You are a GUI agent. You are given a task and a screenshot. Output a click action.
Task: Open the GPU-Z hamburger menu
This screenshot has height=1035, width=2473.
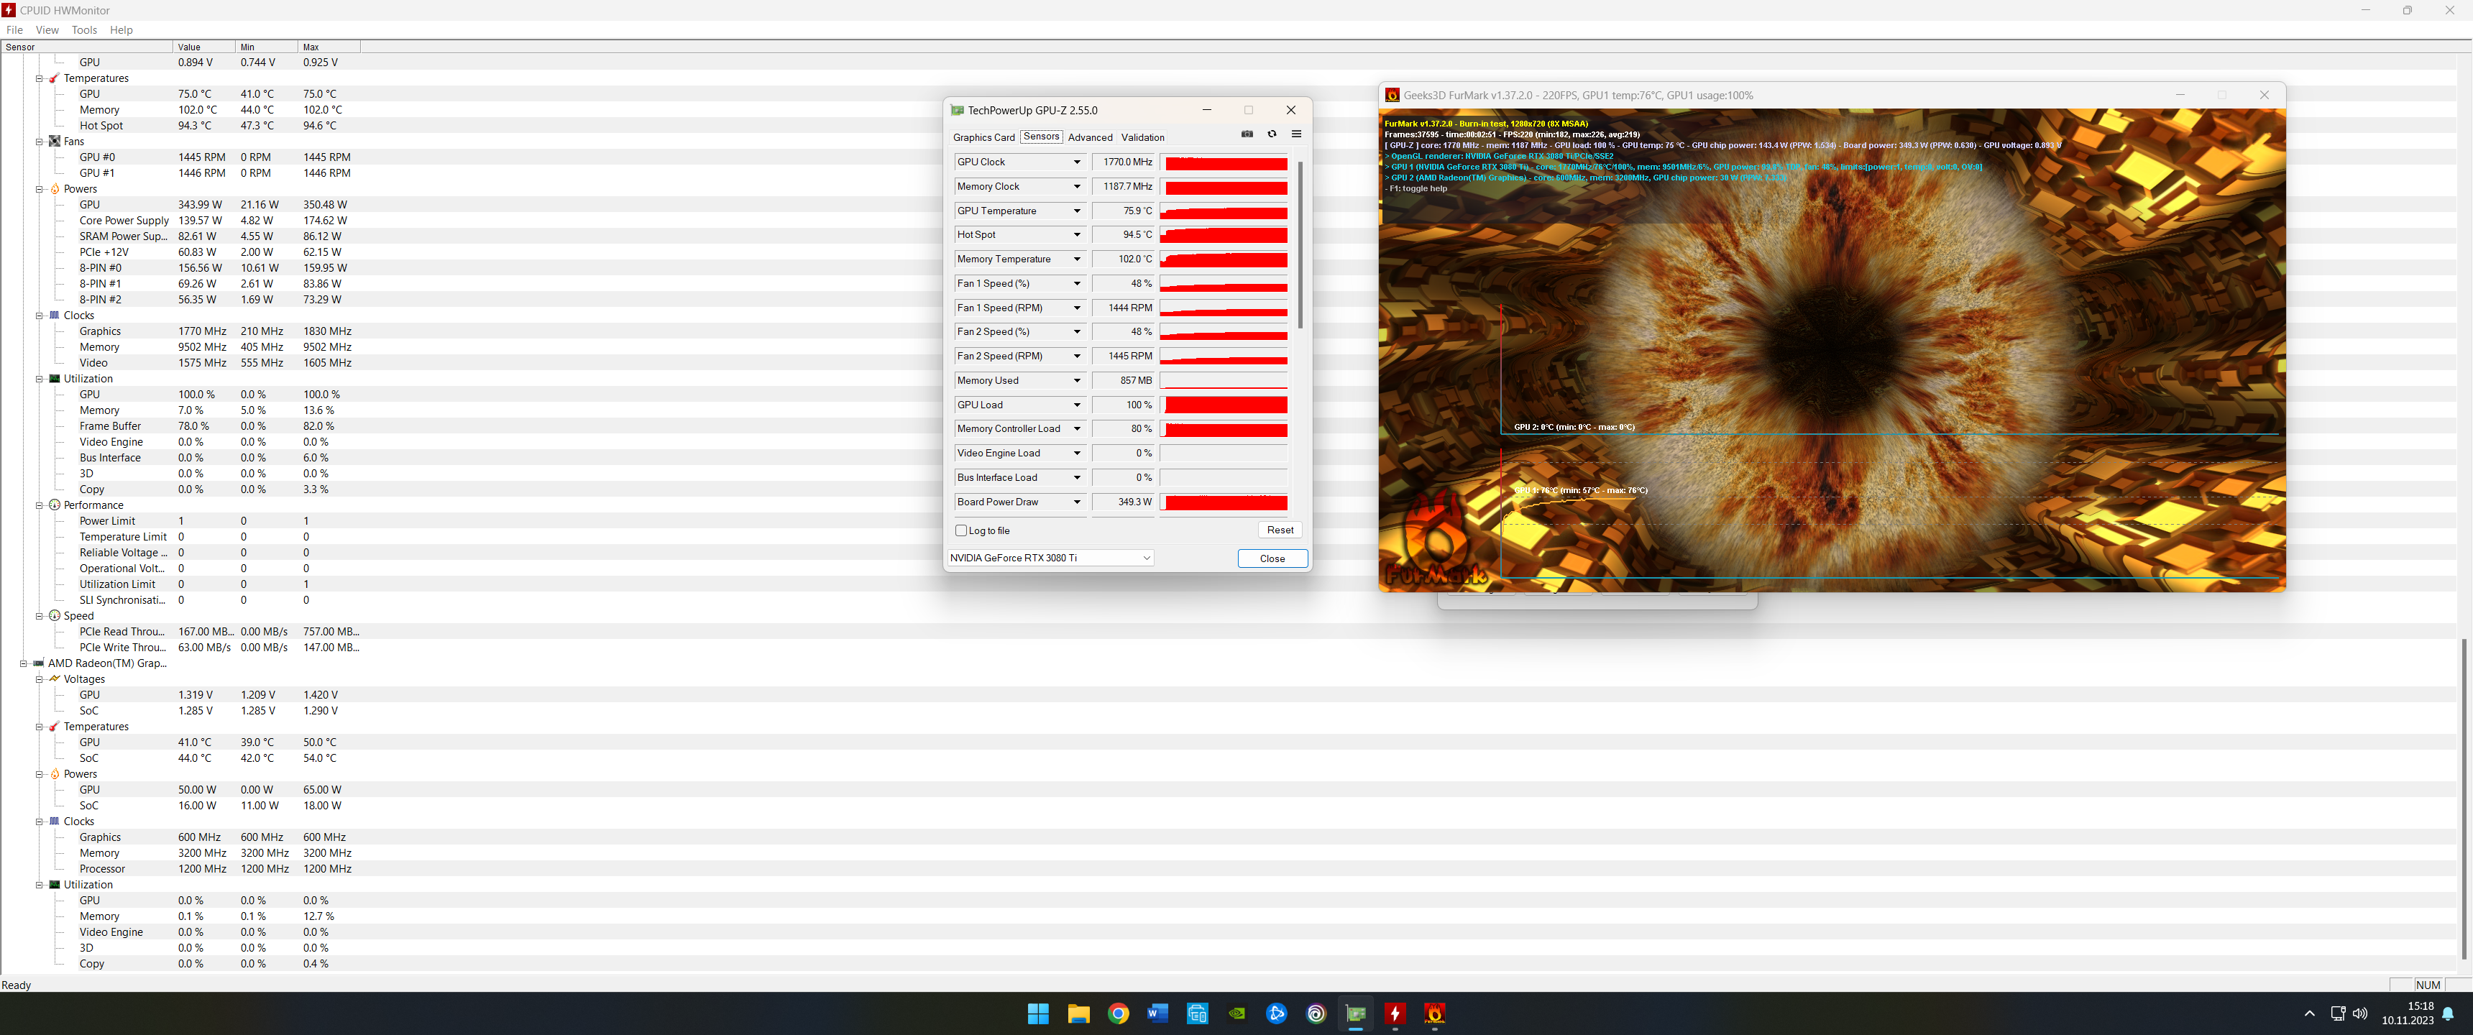tap(1296, 134)
